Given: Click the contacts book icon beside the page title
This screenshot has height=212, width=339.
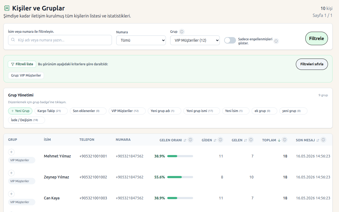Looking at the screenshot, I should (6, 8).
